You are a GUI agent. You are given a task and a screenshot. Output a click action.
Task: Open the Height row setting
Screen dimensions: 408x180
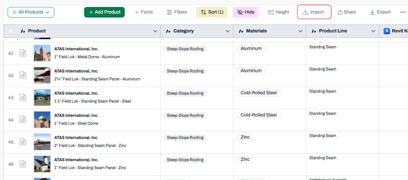[x=278, y=12]
